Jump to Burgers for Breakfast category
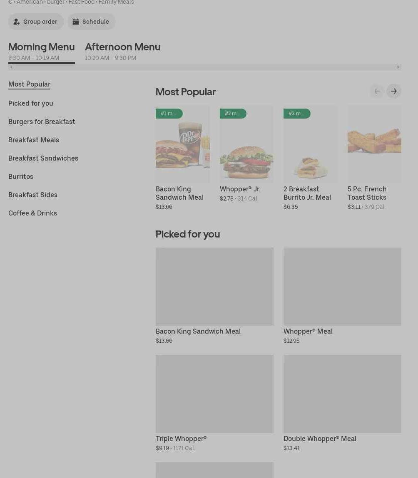 (x=42, y=121)
